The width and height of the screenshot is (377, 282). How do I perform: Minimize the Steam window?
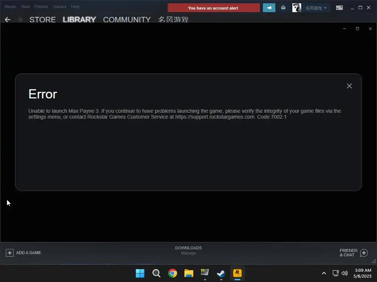coord(352,8)
